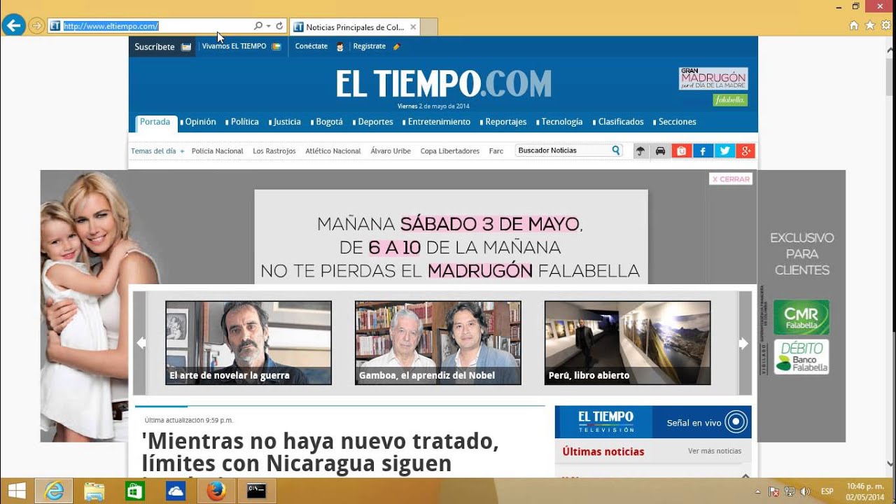
Task: Click the umbrella weather icon
Action: tap(640, 151)
